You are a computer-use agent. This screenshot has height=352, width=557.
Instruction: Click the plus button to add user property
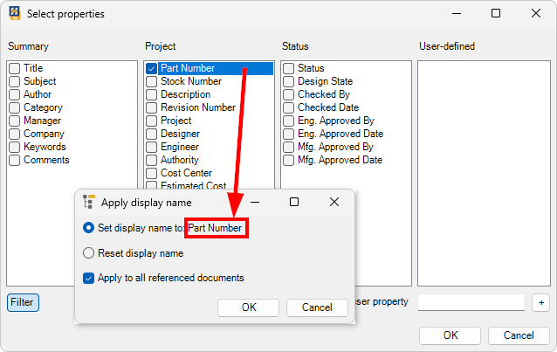point(540,302)
